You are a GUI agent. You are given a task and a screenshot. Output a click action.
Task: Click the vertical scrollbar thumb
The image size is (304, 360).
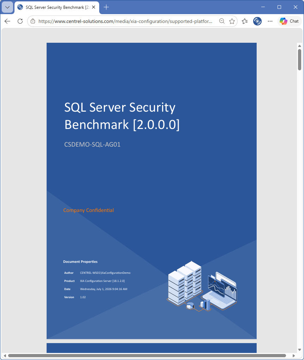click(x=299, y=59)
